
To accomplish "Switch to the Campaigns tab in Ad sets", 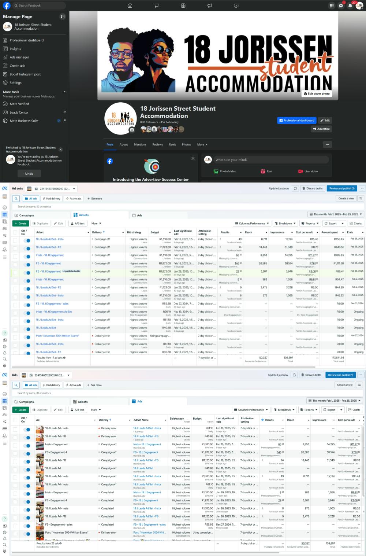I will [x=26, y=215].
